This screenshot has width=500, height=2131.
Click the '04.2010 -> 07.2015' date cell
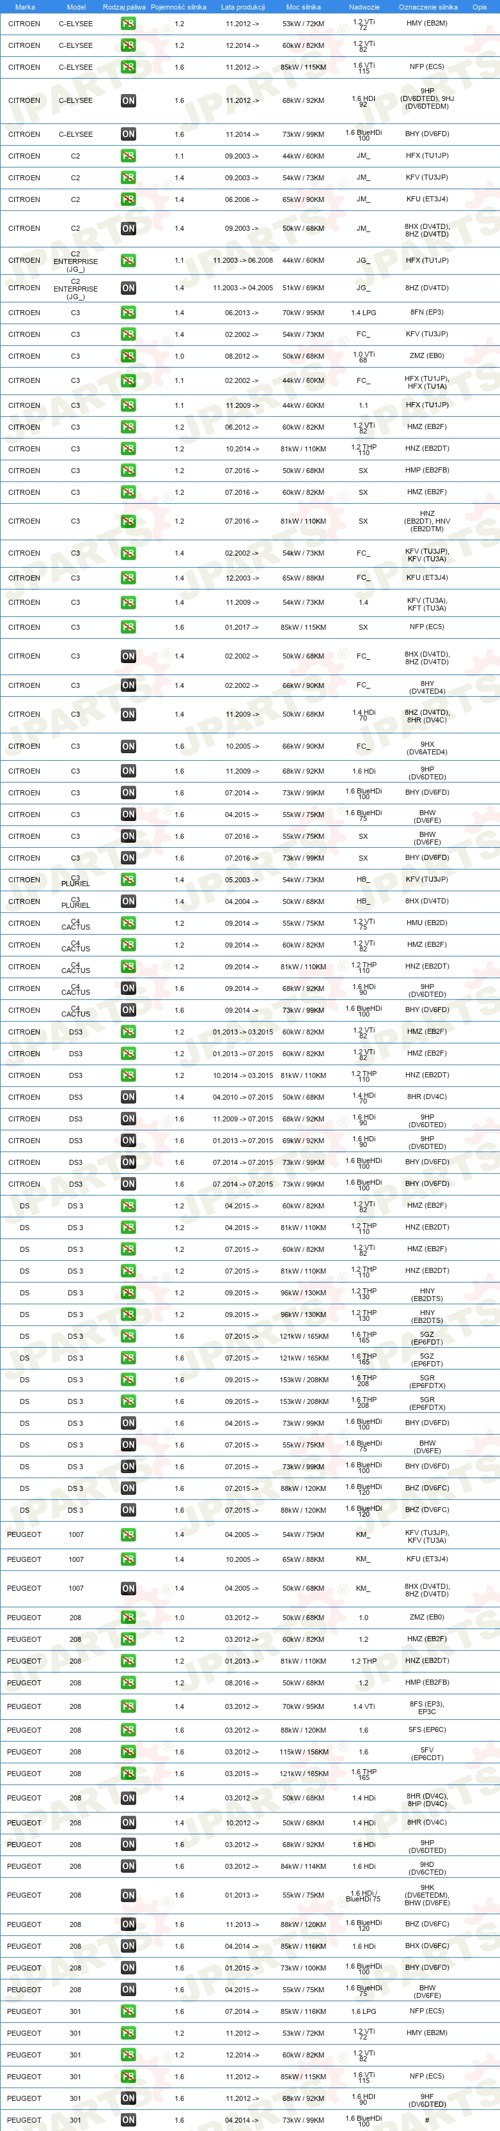[242, 1097]
